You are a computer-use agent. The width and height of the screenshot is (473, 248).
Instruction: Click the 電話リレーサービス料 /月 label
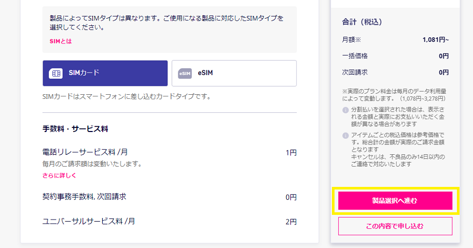[x=85, y=152]
